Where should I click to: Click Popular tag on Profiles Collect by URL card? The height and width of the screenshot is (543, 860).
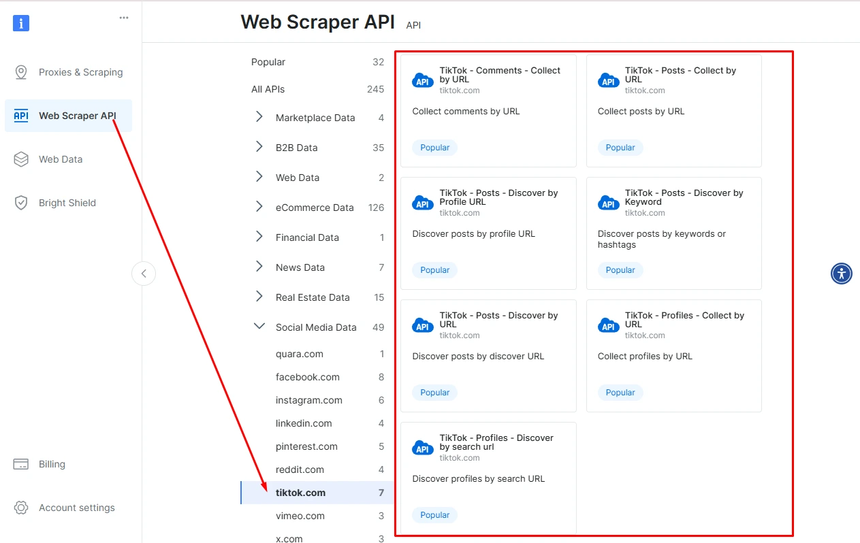pos(620,393)
